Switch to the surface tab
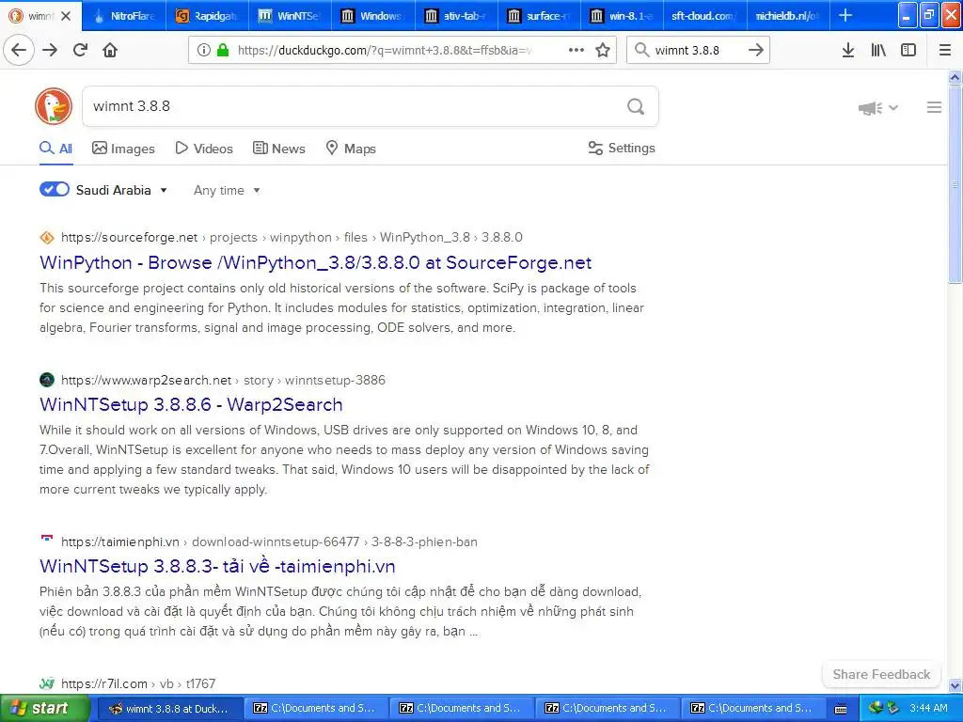Viewport: 963px width, 722px height. pos(539,16)
